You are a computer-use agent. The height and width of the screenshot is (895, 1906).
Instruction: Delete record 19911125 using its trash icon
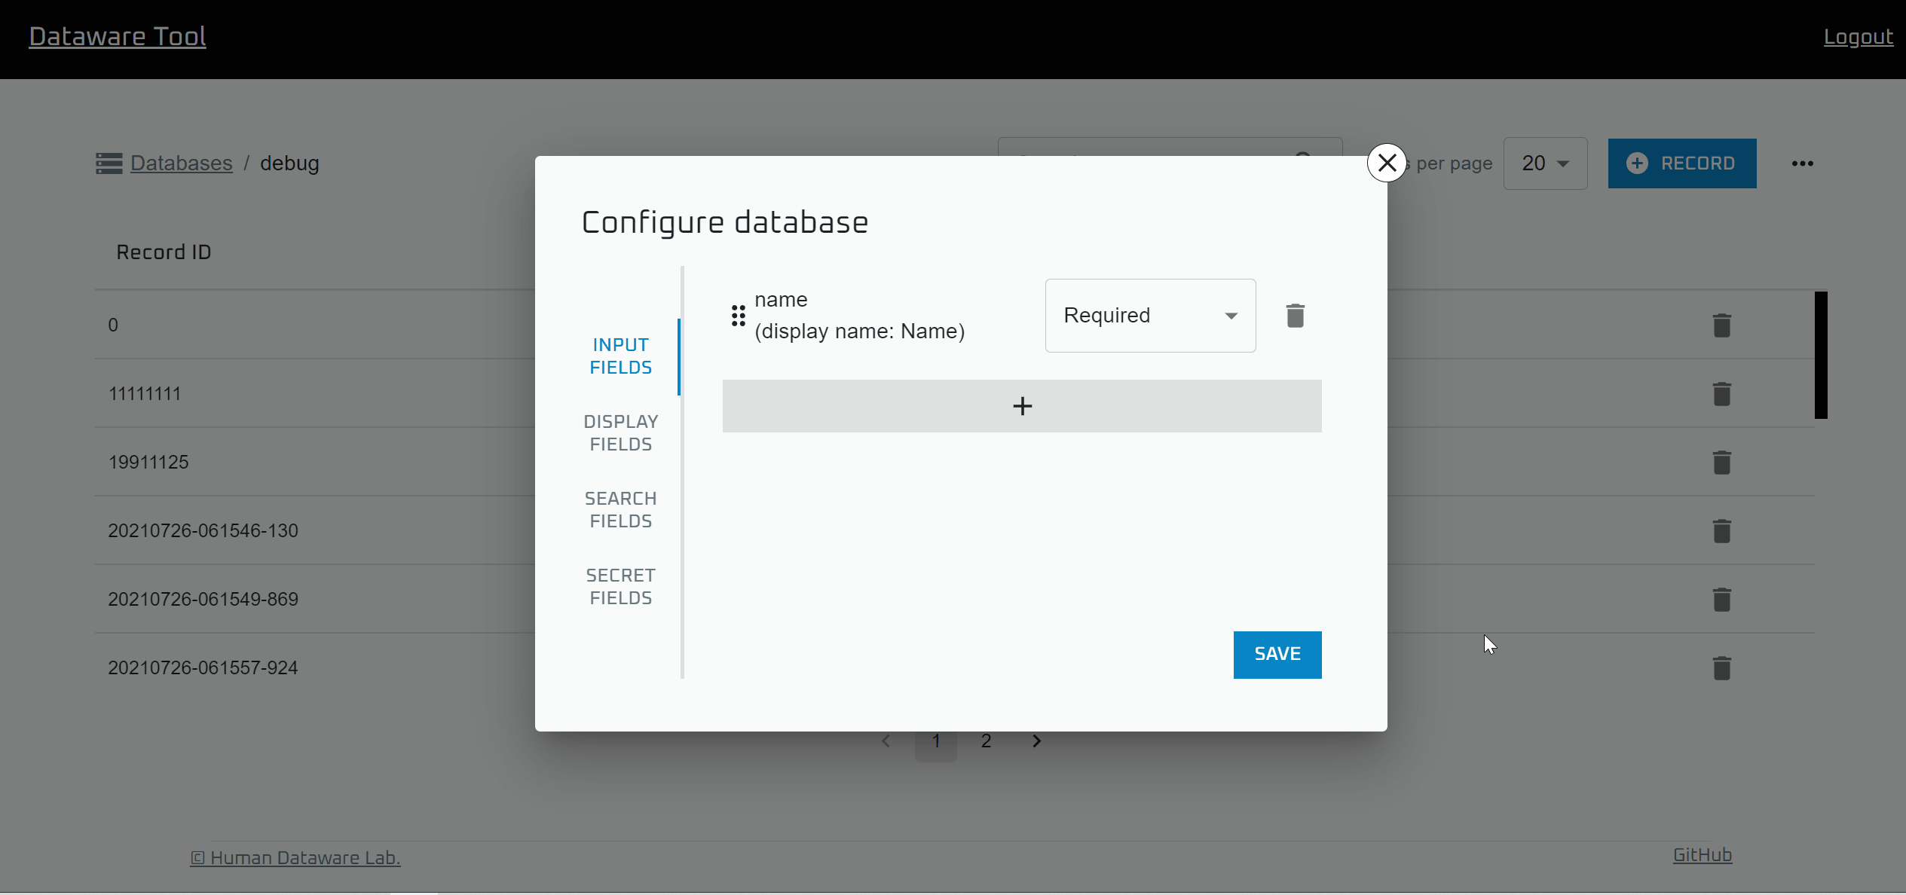[1722, 462]
